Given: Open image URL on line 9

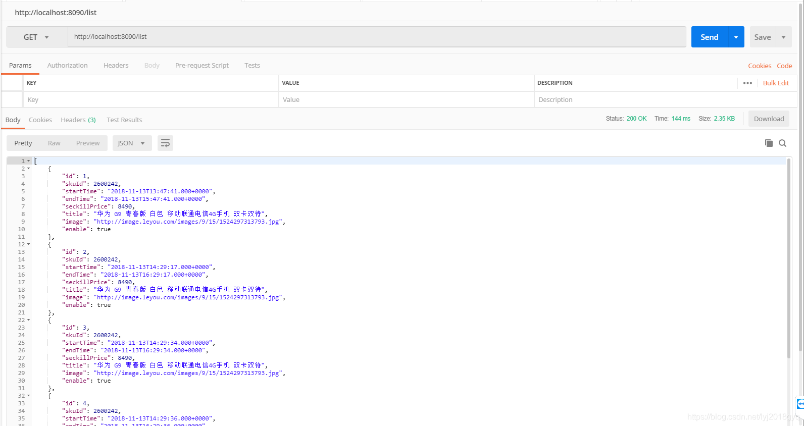Looking at the screenshot, I should click(188, 222).
